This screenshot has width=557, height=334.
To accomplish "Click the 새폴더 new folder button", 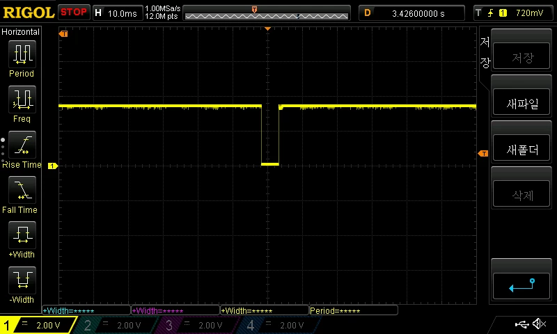I will 521,148.
